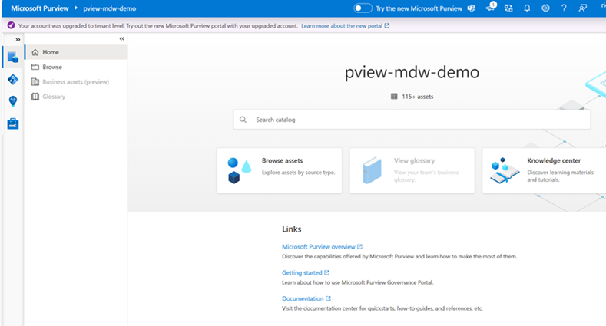Click the search magnifier icon

(x=243, y=120)
